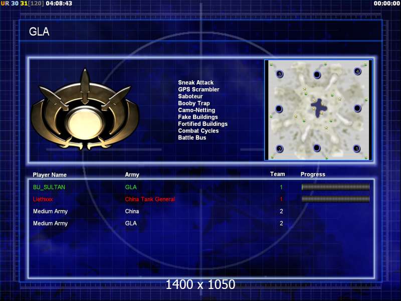Viewport: 401px width, 301px height.
Task: Click team number 2 in the last GLA row
Action: coord(281,223)
